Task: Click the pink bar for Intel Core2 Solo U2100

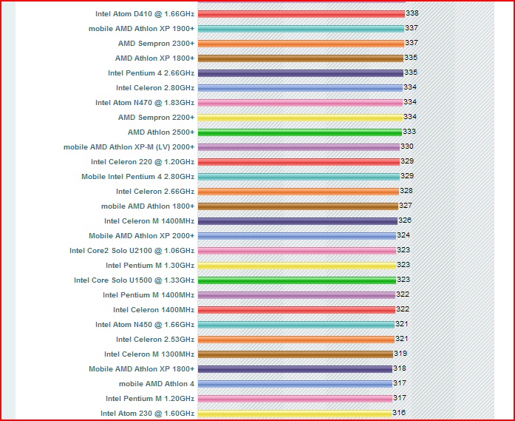Action: (x=297, y=251)
